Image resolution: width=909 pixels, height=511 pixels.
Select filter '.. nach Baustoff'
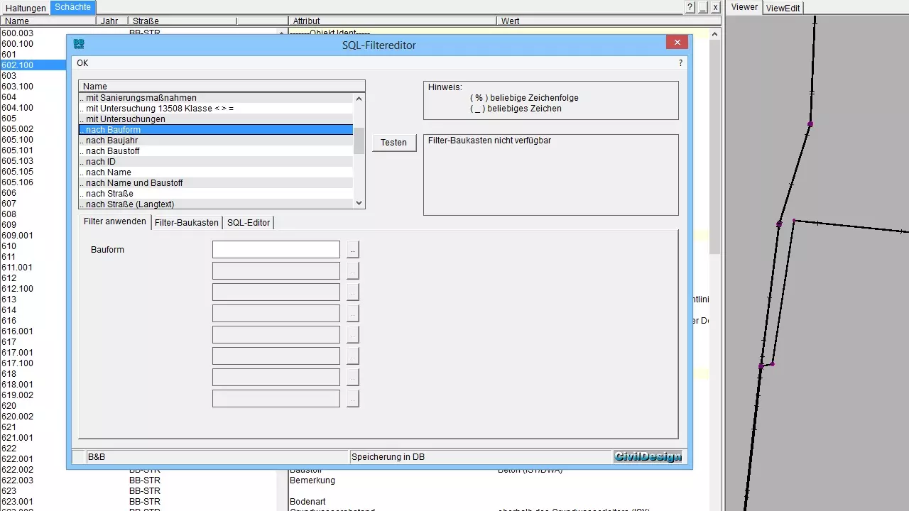point(216,151)
